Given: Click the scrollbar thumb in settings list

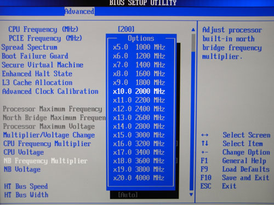Looking at the screenshot, I should click(x=193, y=43).
